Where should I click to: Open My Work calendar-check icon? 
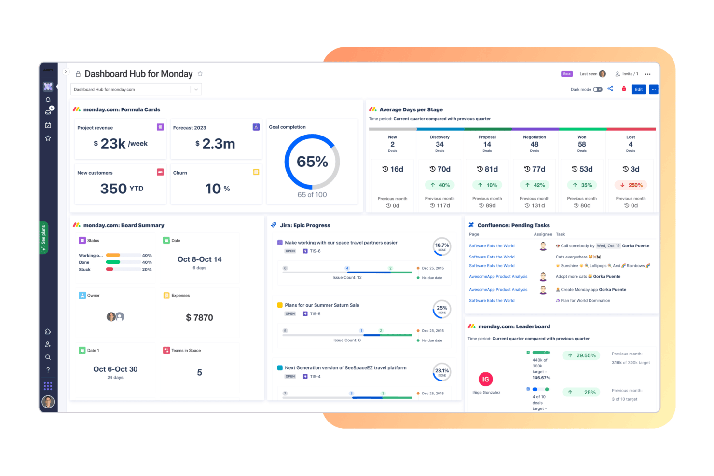coord(48,125)
